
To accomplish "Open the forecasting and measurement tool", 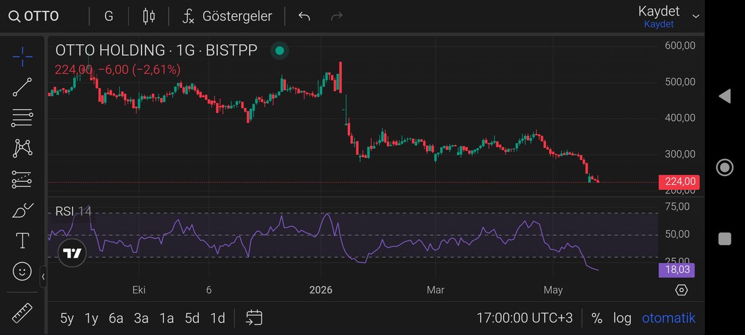I will point(22,179).
